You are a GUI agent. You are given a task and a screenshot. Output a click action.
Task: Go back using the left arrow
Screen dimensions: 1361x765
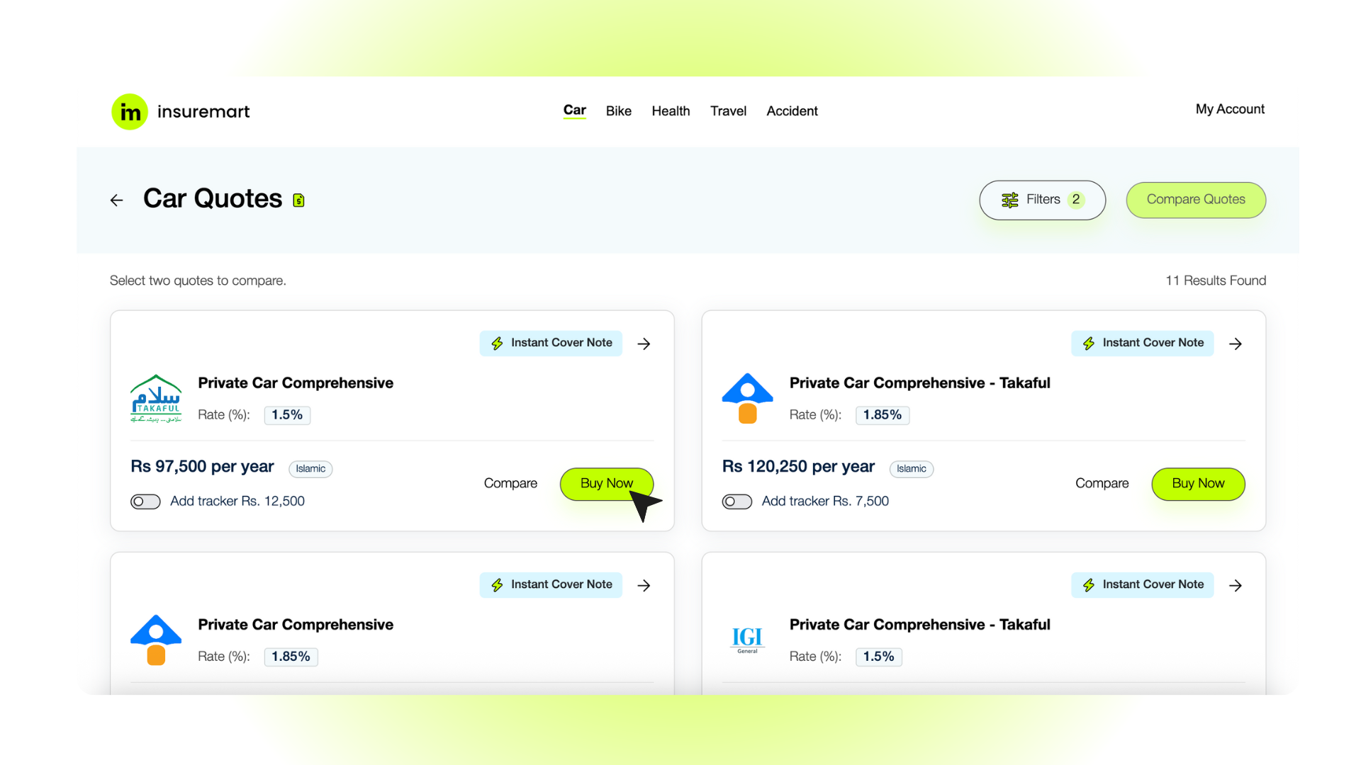[x=117, y=200]
